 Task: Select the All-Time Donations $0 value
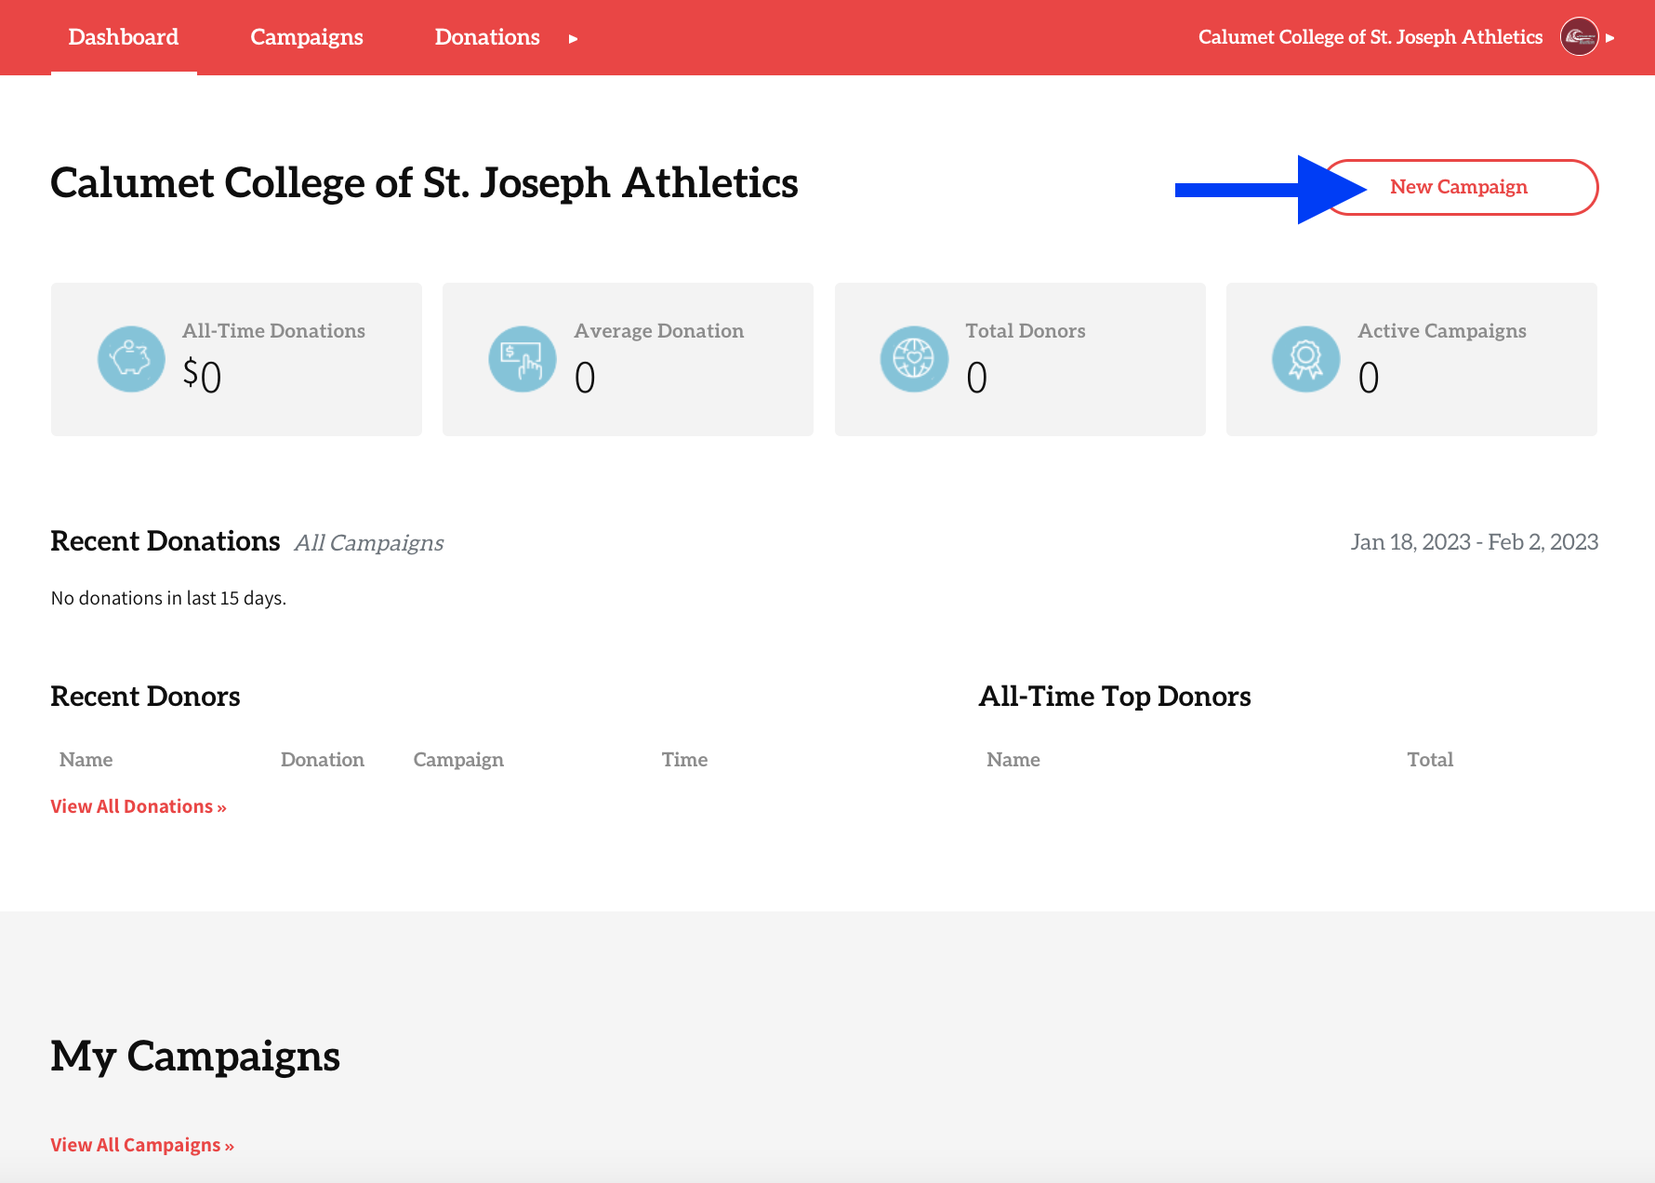[x=202, y=376]
